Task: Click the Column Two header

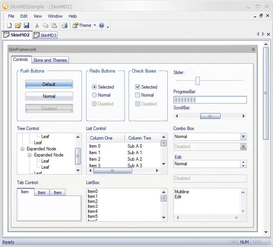Action: 142,138
